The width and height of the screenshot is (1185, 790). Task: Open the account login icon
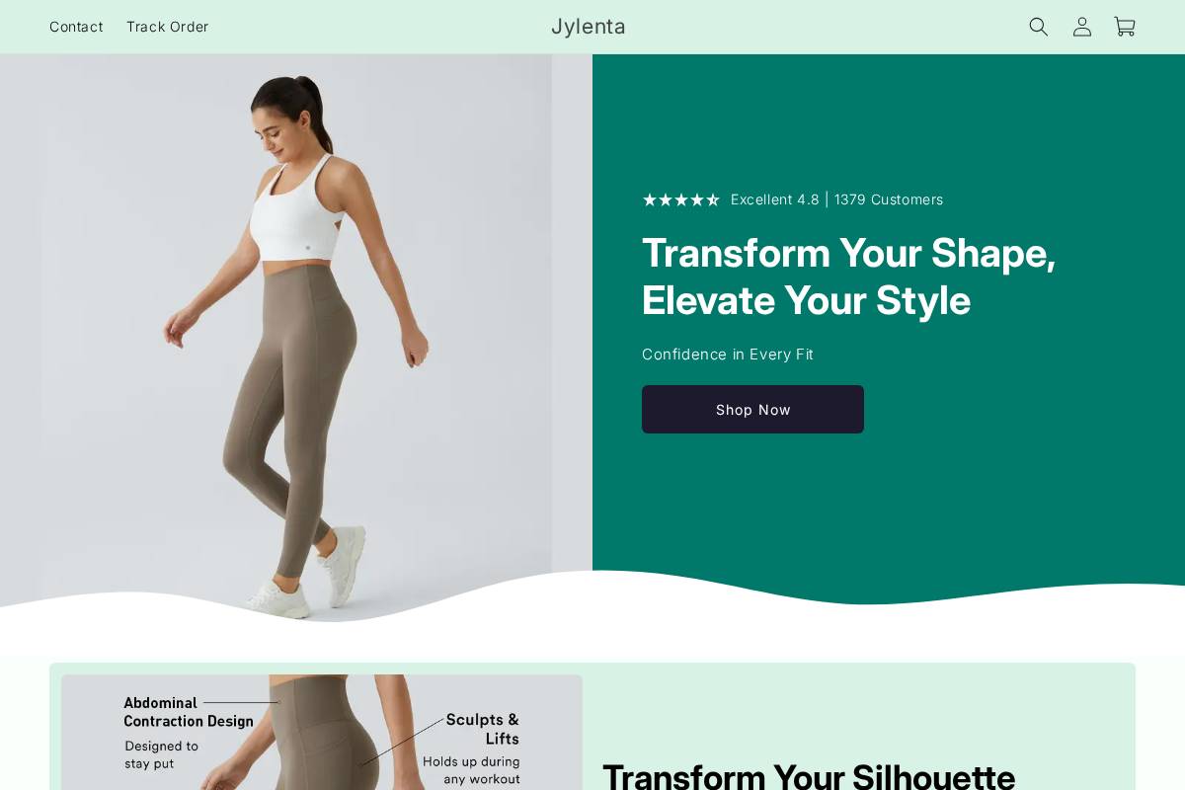tap(1082, 27)
